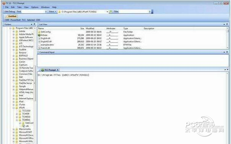Expand the Google folder node
This screenshot has height=144, width=231.
coord(13,86)
